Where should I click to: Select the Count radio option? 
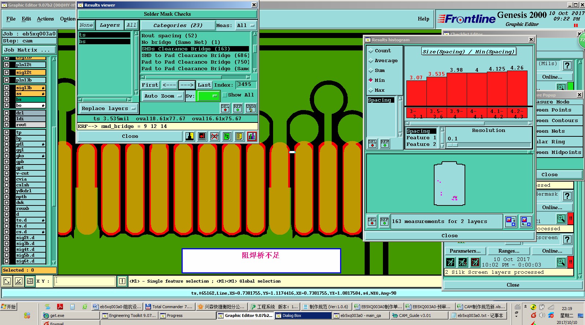[371, 51]
